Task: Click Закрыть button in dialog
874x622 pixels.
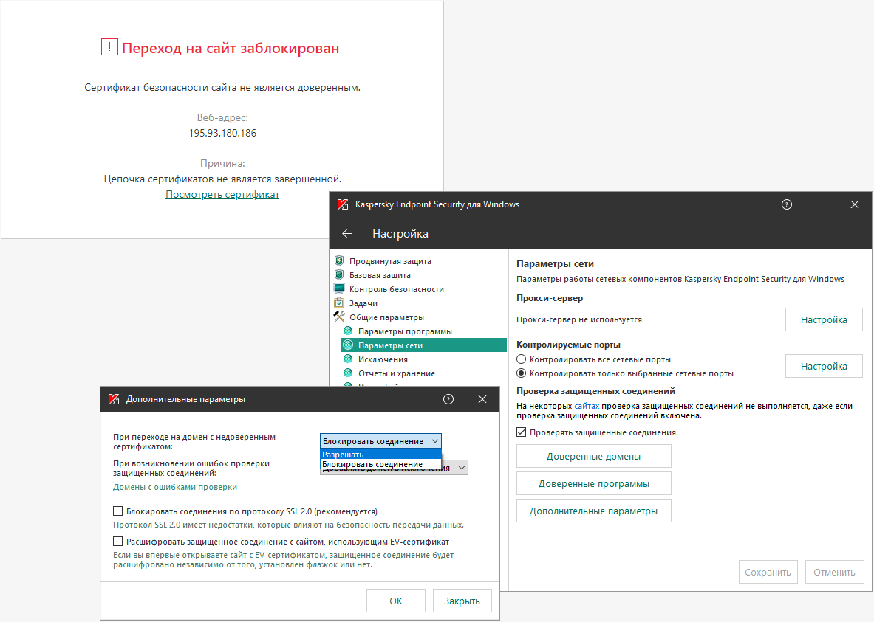Action: pos(462,601)
